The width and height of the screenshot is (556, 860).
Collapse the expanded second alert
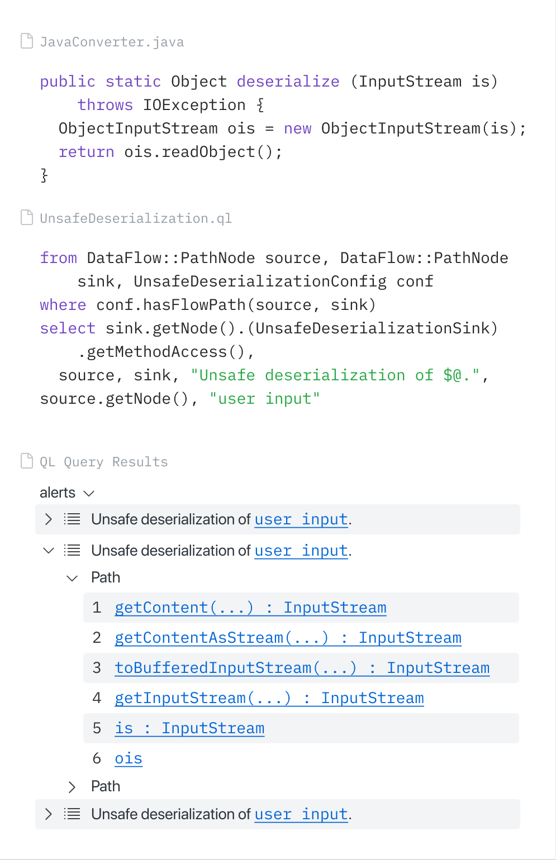click(48, 550)
